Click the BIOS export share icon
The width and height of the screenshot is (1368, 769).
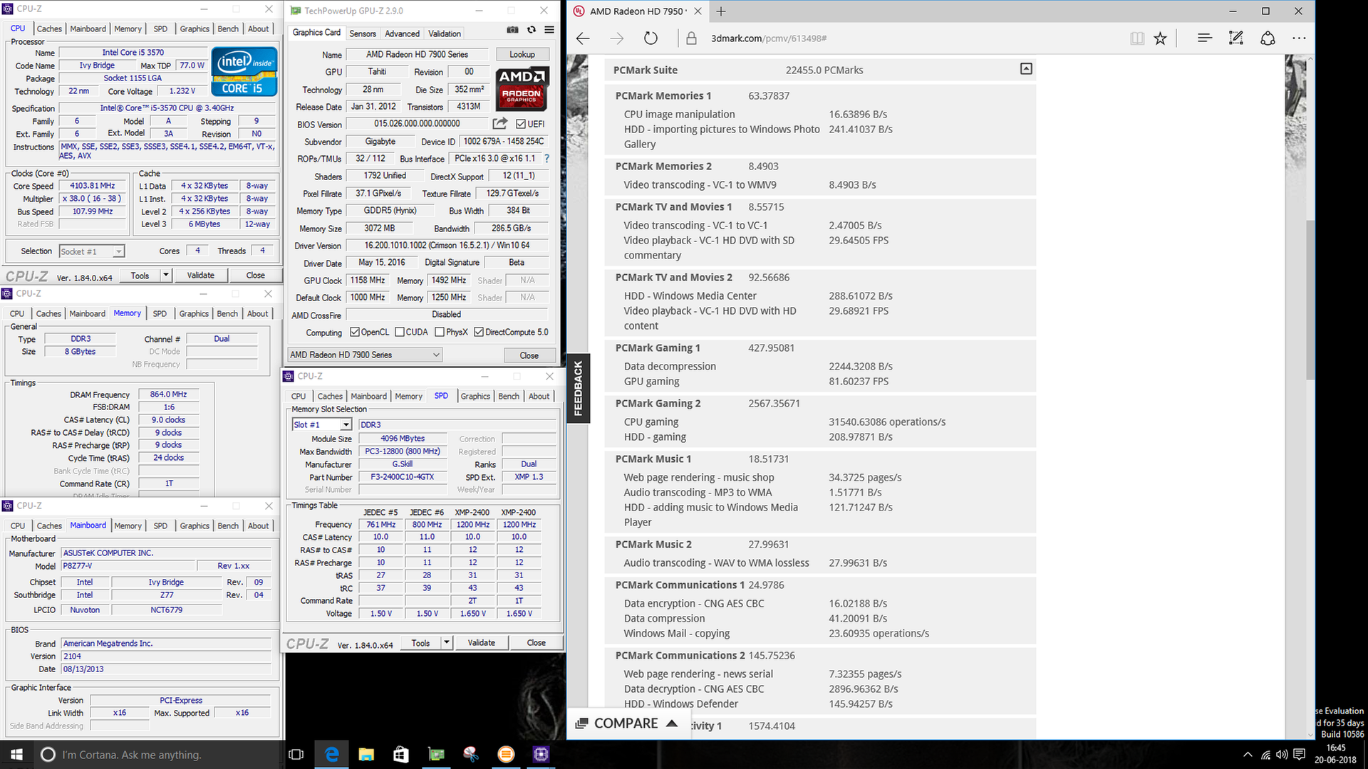(x=500, y=123)
